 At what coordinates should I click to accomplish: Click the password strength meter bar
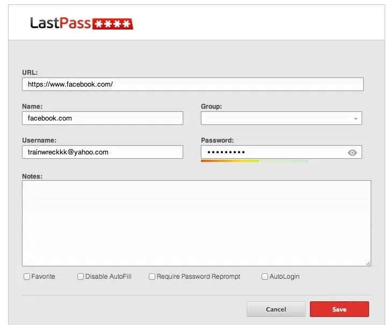click(x=255, y=161)
